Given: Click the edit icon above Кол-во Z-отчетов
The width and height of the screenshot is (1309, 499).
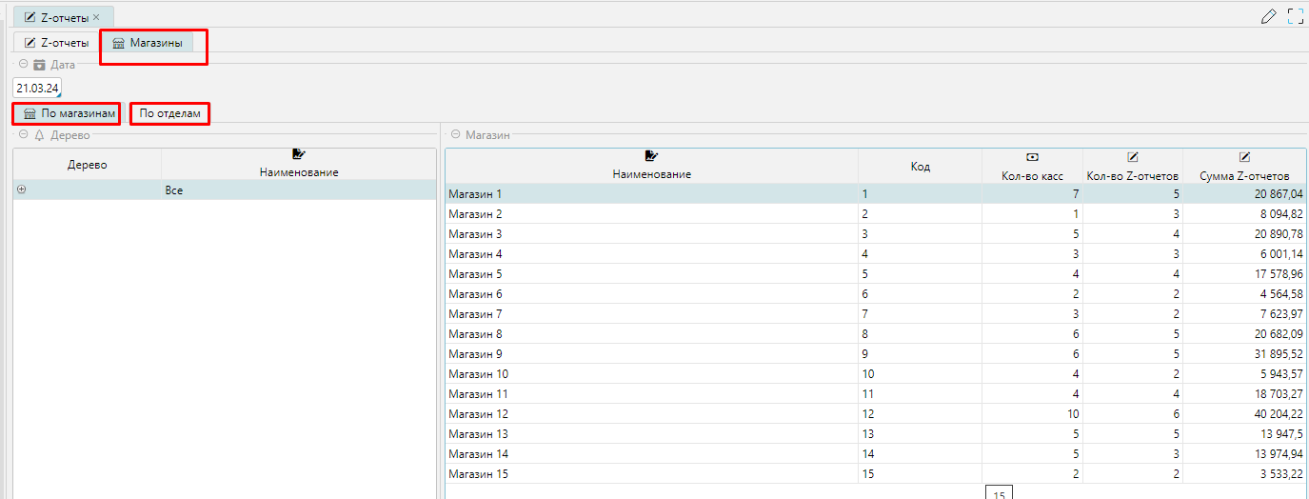Looking at the screenshot, I should click(x=1133, y=157).
